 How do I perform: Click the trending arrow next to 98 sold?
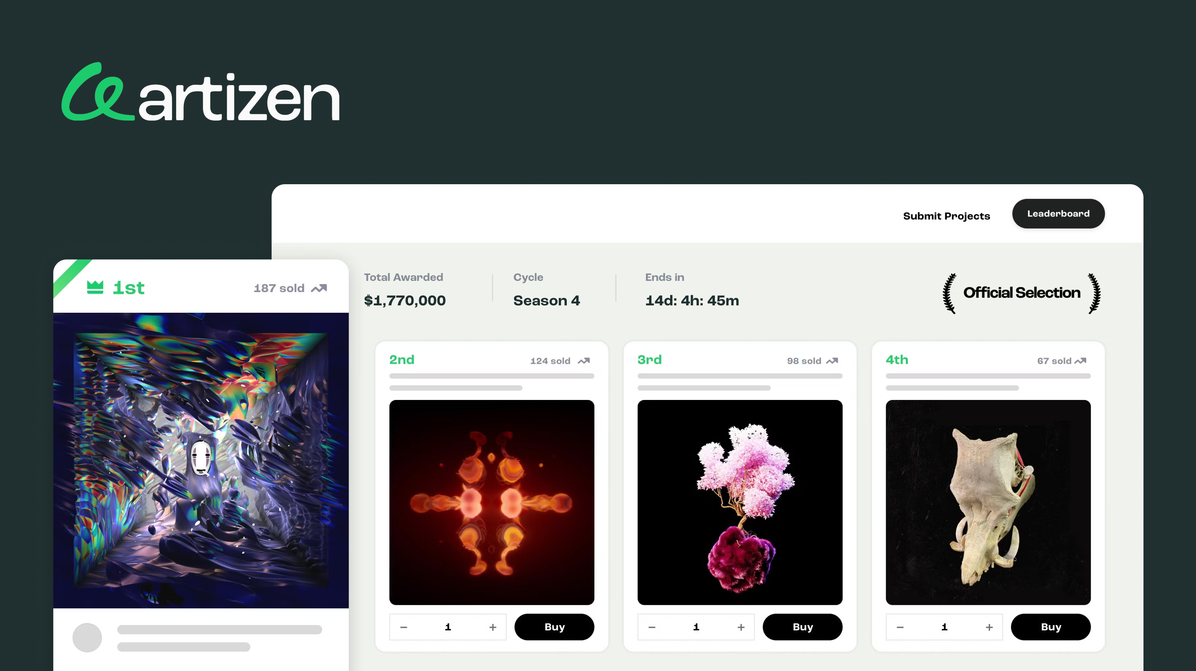pos(832,361)
